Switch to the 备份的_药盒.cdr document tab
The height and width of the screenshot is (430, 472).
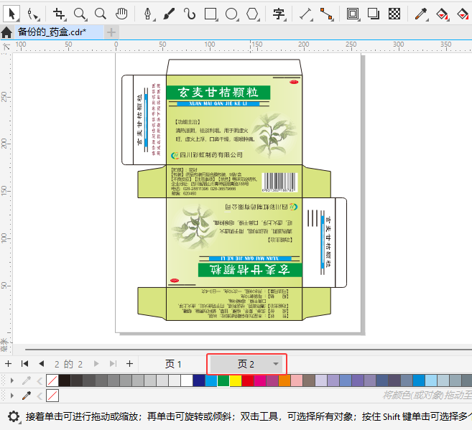(52, 32)
